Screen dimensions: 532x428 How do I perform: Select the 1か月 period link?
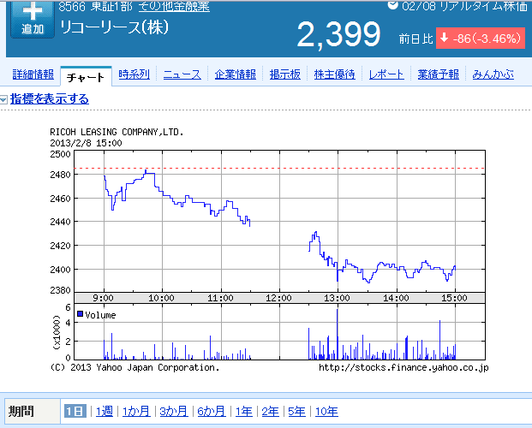[136, 412]
